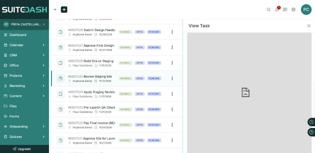Open options menu for Pay Final Invoice
The width and height of the screenshot is (315, 153).
[172, 125]
